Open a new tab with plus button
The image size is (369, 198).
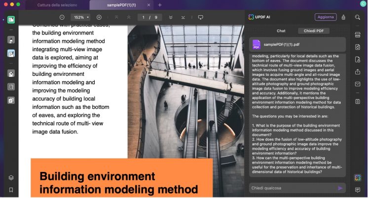159,4
